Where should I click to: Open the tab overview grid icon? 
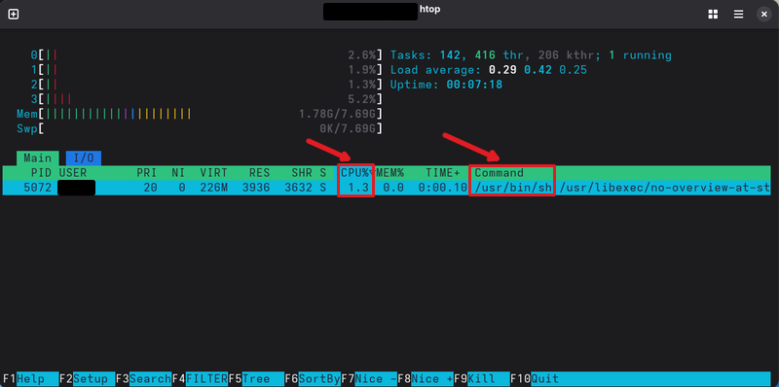(x=713, y=15)
